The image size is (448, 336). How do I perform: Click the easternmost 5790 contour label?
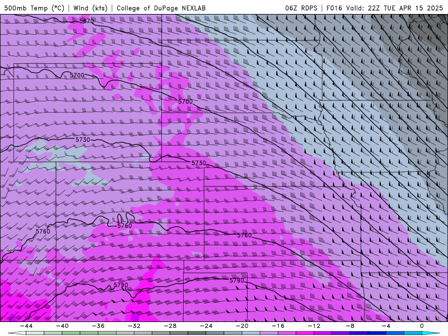click(237, 281)
